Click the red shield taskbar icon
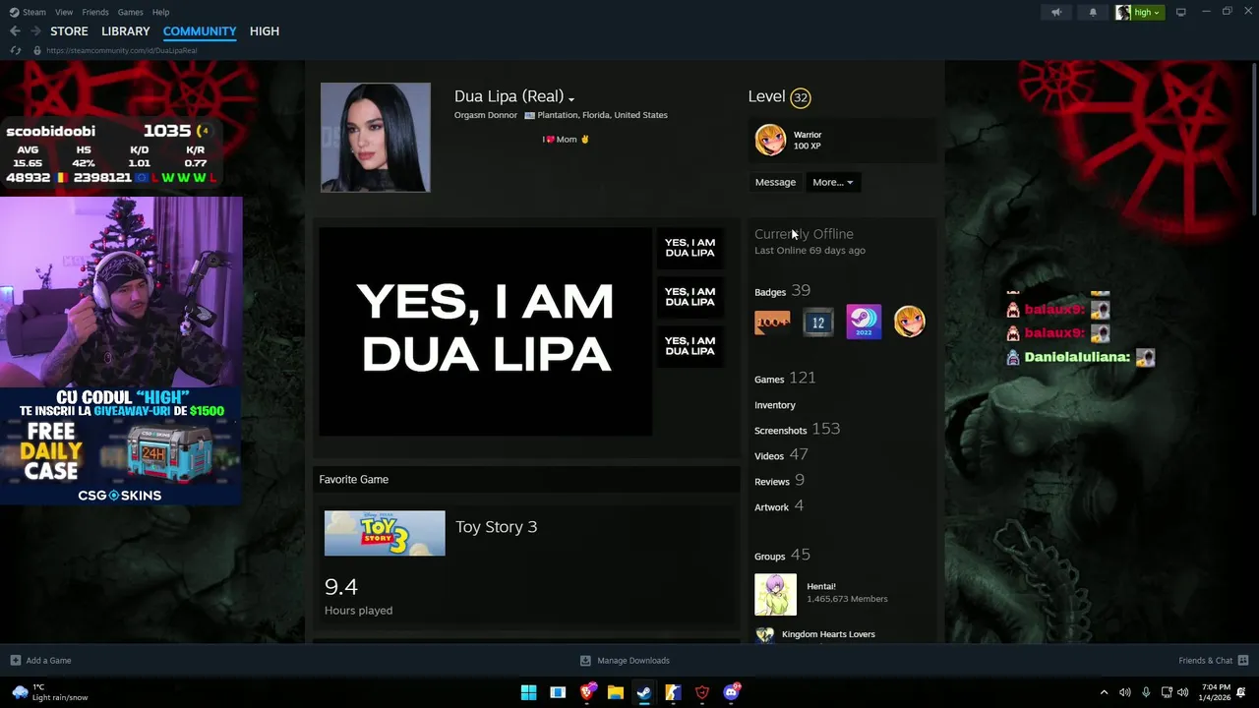The width and height of the screenshot is (1259, 708). [x=701, y=692]
